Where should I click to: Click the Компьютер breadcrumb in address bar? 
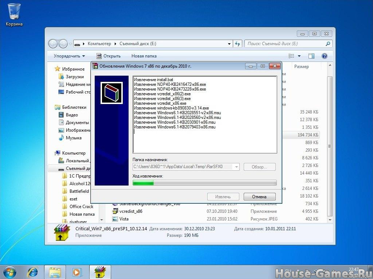99,44
